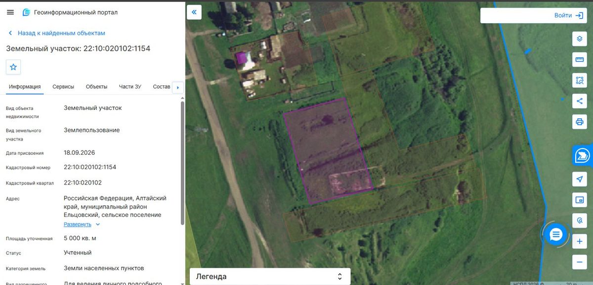Zoom out of the map
593x285 pixels.
(x=580, y=262)
